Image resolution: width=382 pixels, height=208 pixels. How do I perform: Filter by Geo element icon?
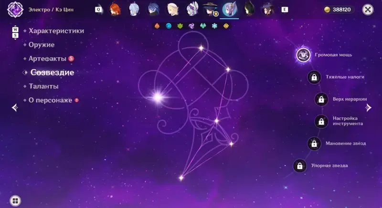click(226, 26)
